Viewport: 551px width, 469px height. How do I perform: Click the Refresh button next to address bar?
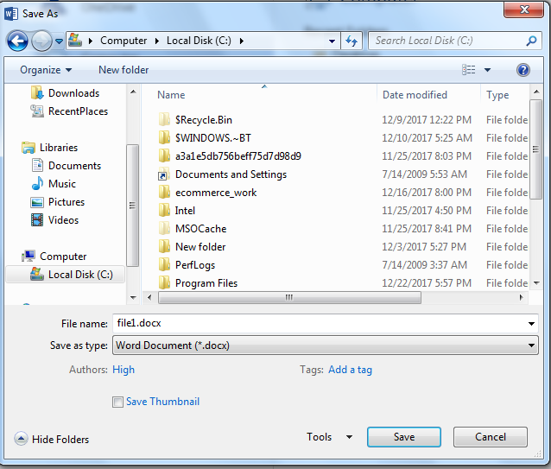pyautogui.click(x=351, y=41)
